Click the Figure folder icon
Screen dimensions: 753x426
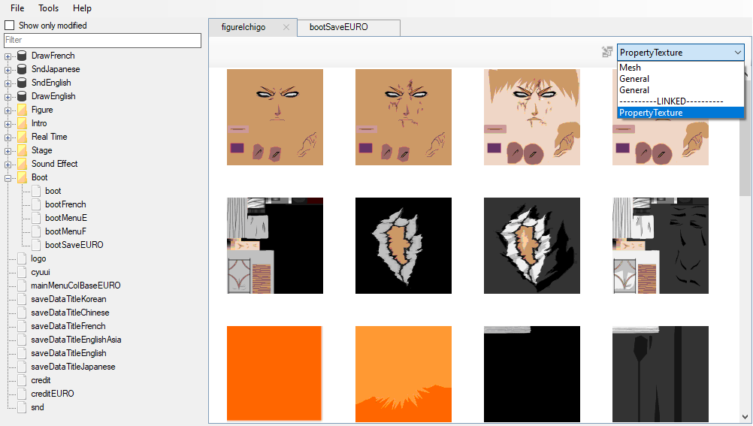(x=22, y=110)
